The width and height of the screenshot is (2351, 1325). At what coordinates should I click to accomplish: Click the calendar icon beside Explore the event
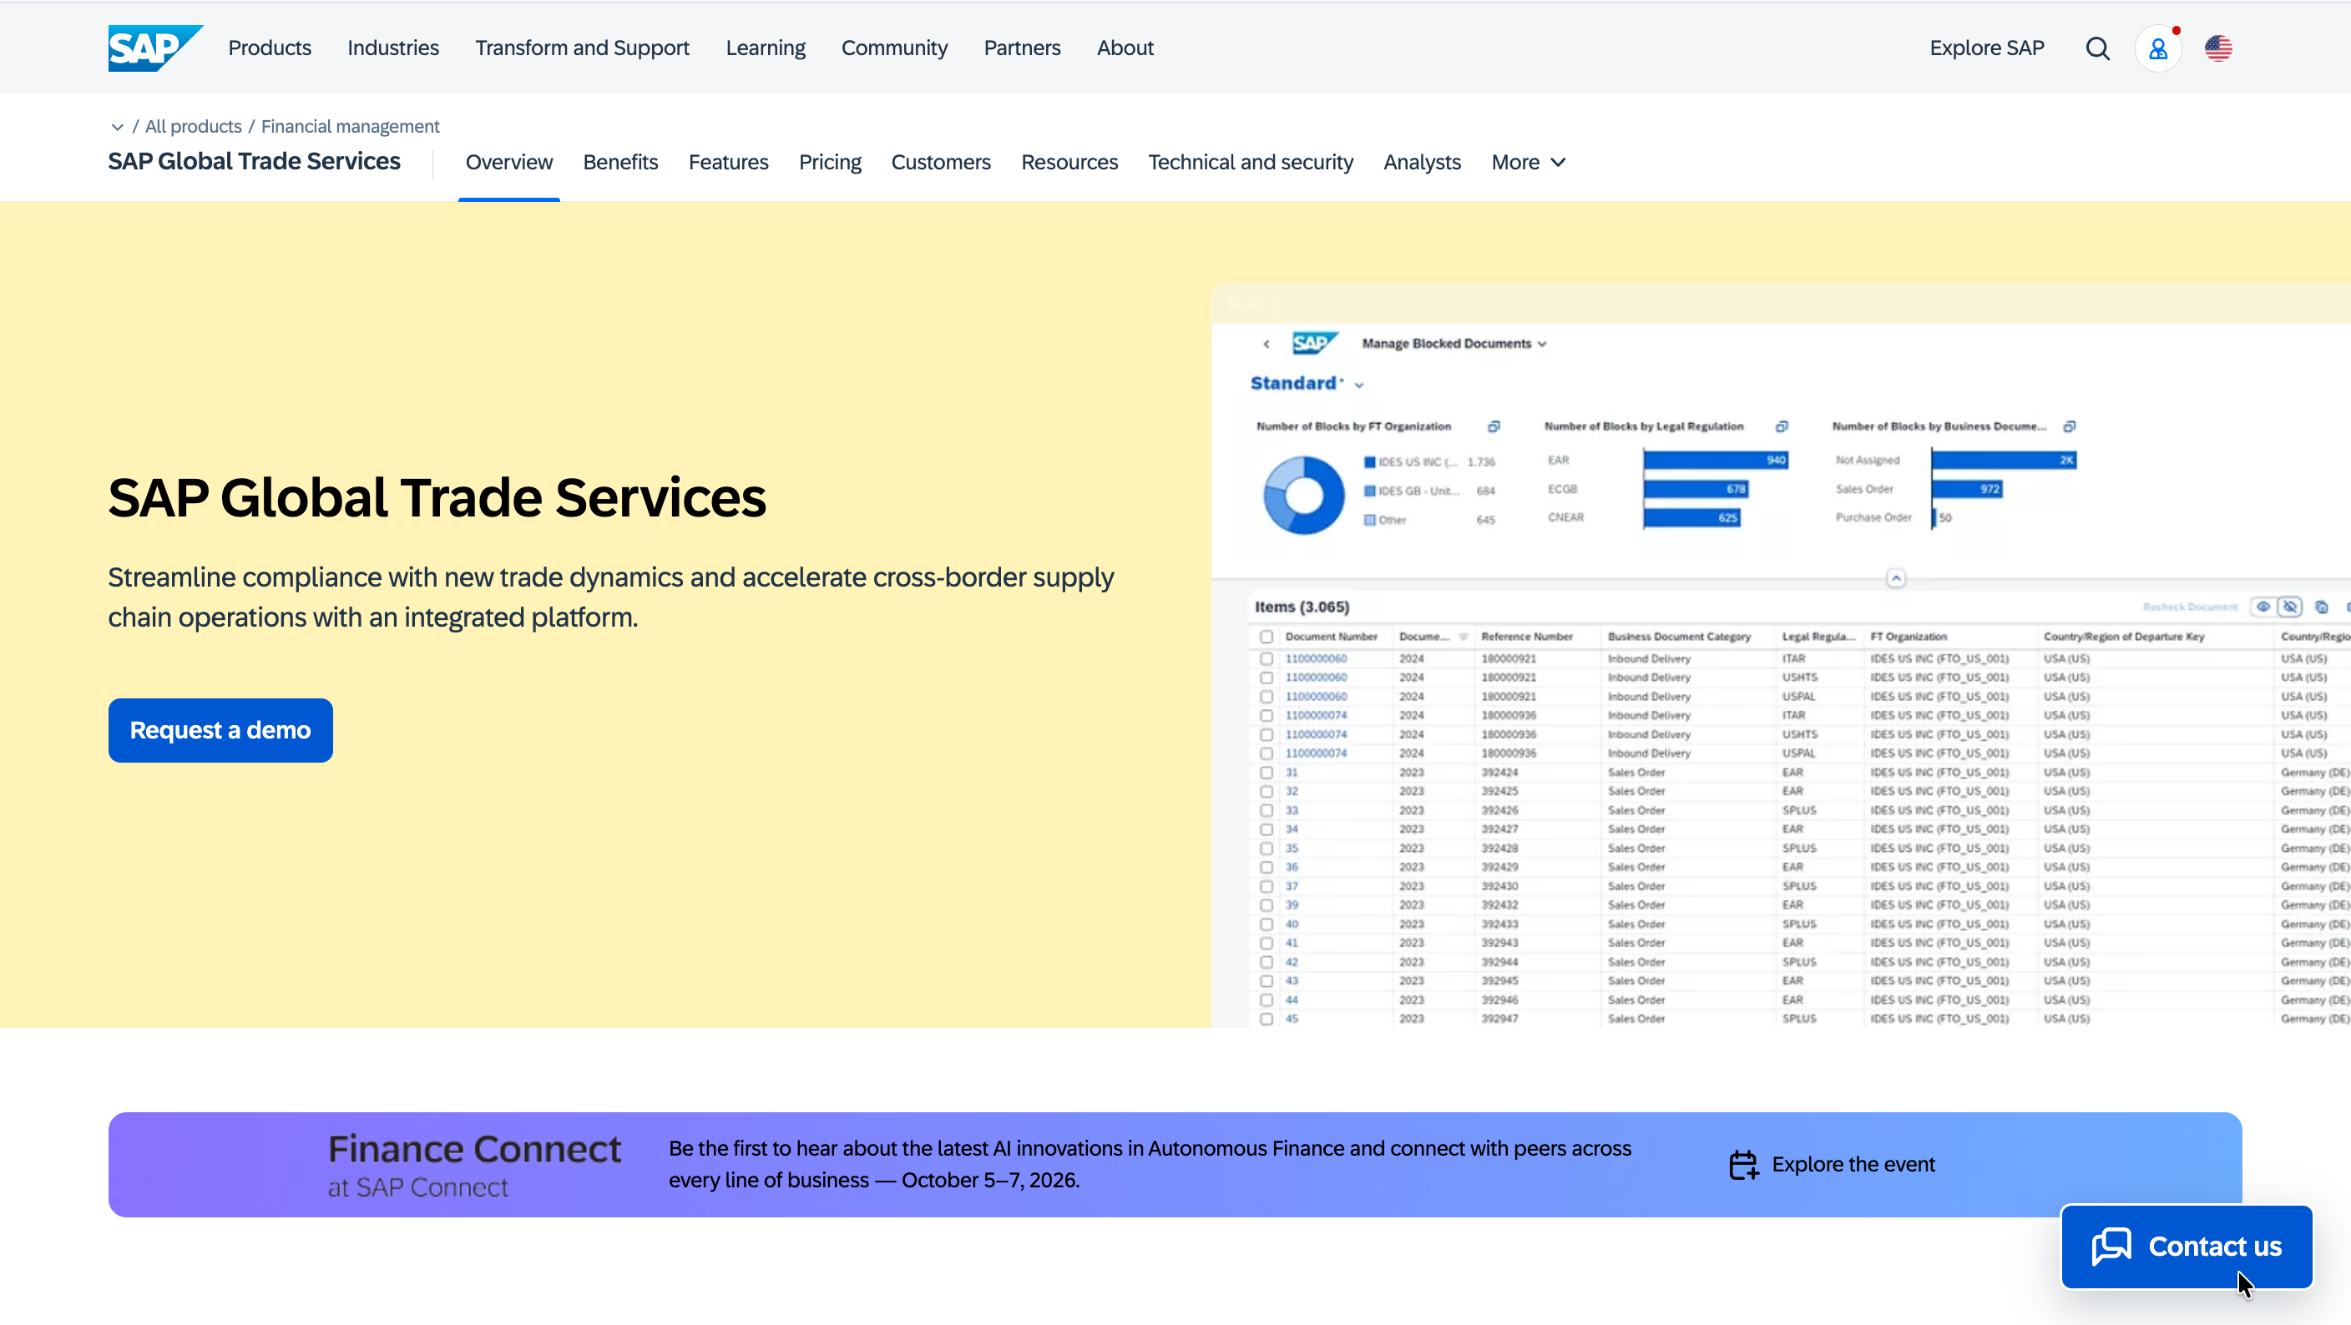(x=1743, y=1165)
